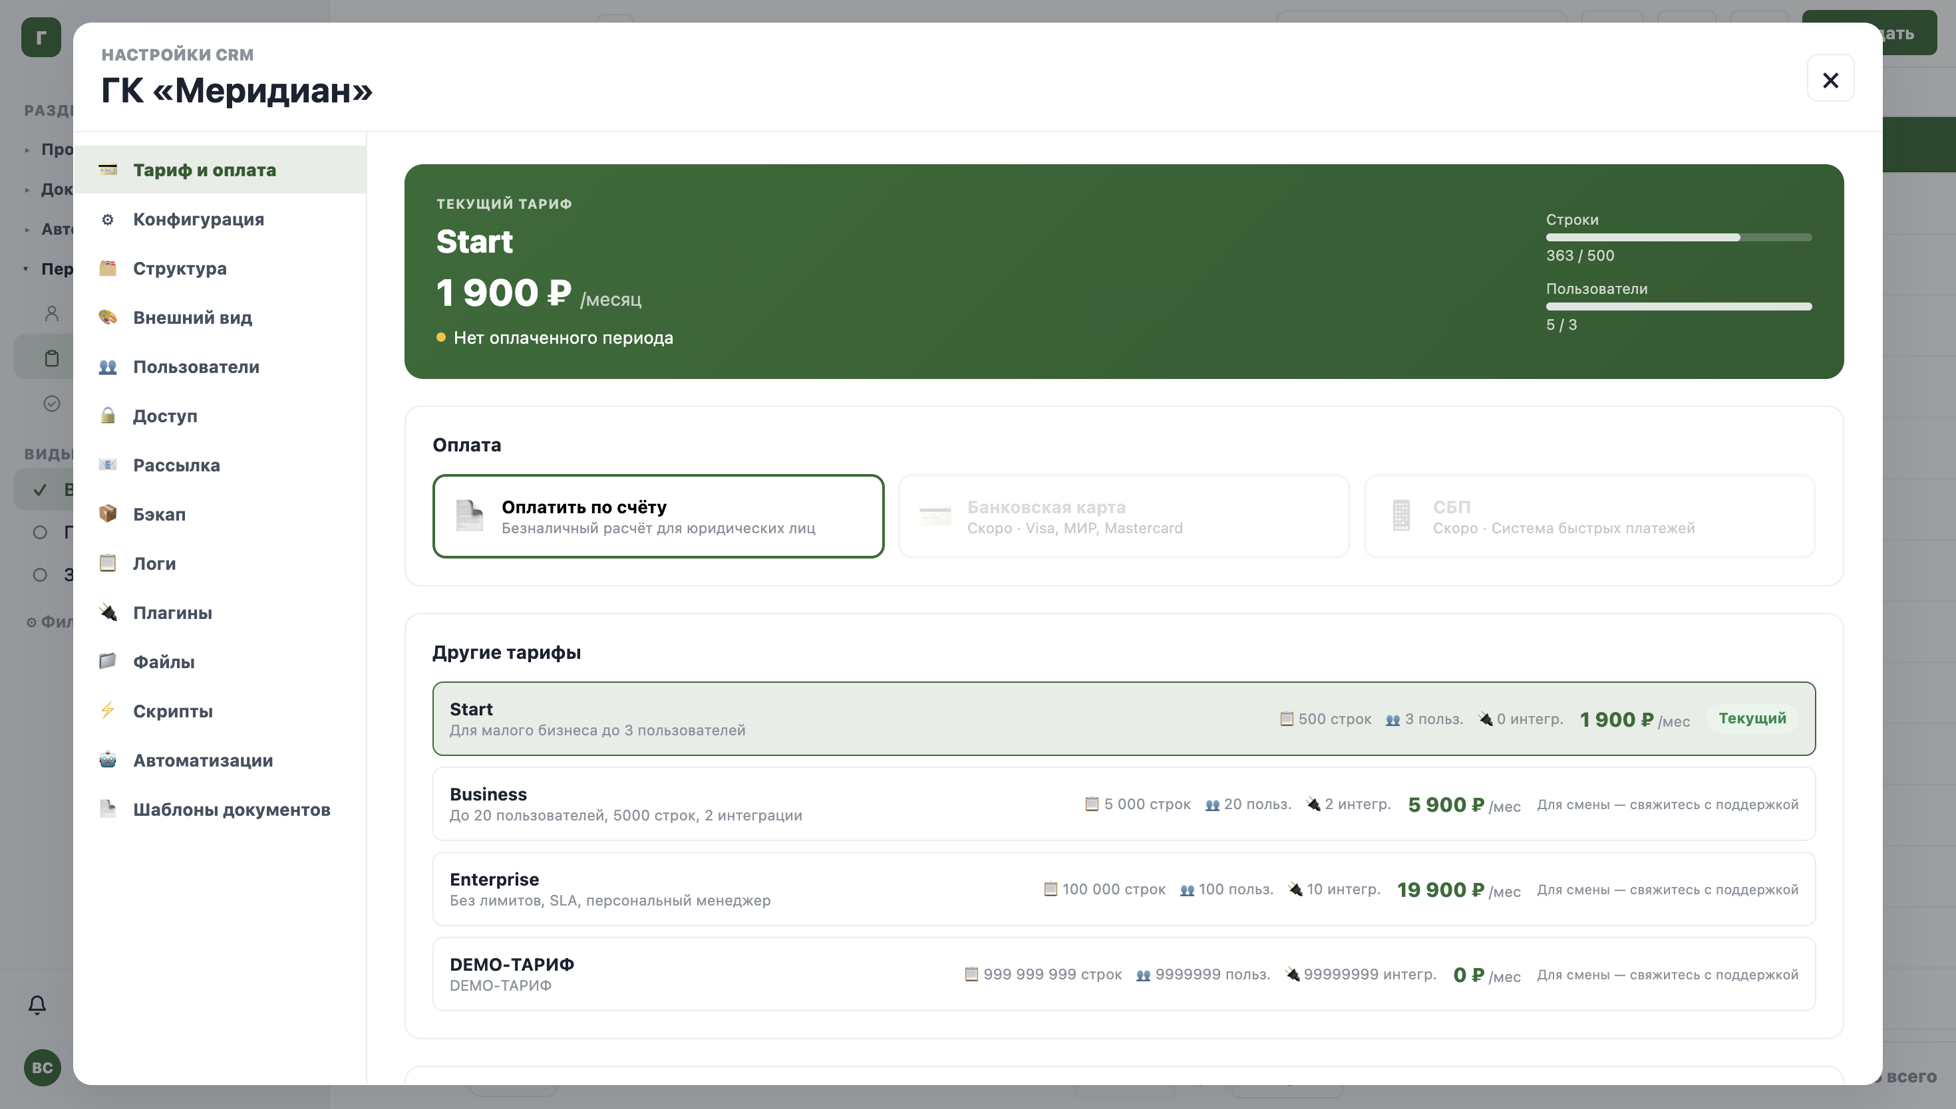The image size is (1956, 1109).
Task: Click the 19 900 ₽ Enterprise price
Action: [x=1441, y=890]
